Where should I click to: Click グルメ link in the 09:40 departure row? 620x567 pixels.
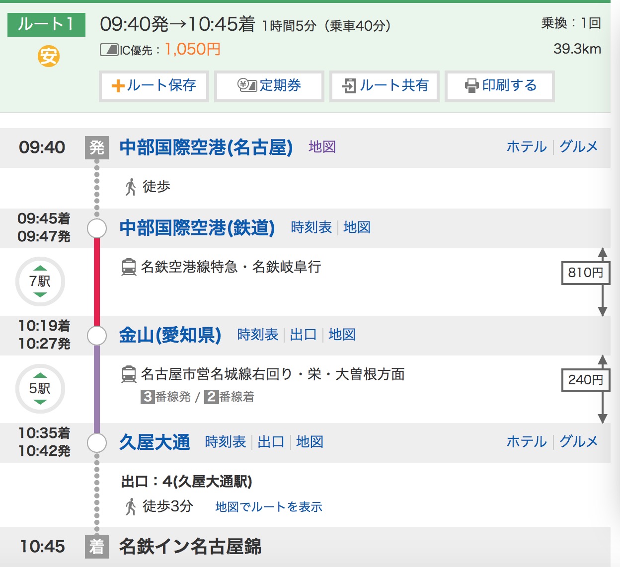579,146
